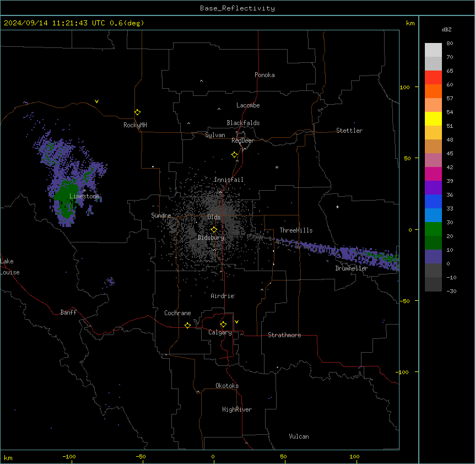Pick the dark green 10–20 dBZ legend swatch
Viewport: 475px width, 464px height.
pos(433,243)
